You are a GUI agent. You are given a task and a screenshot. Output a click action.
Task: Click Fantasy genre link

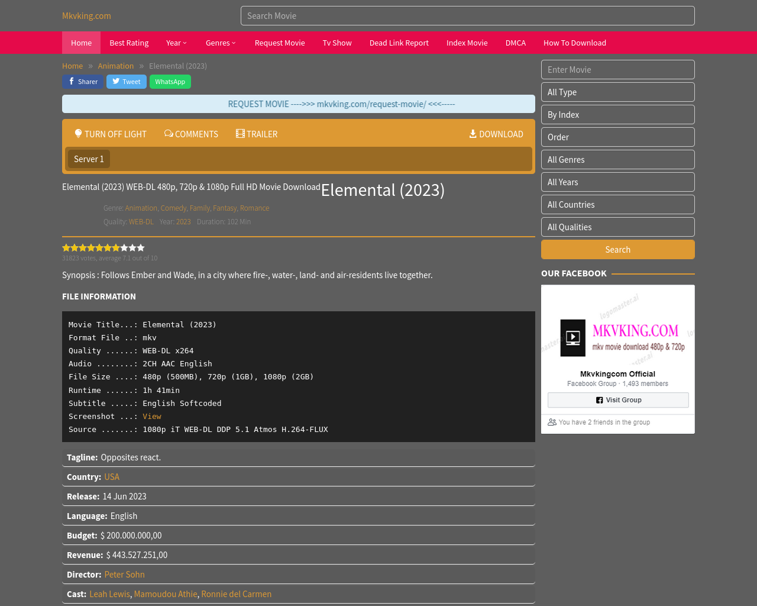pos(225,208)
